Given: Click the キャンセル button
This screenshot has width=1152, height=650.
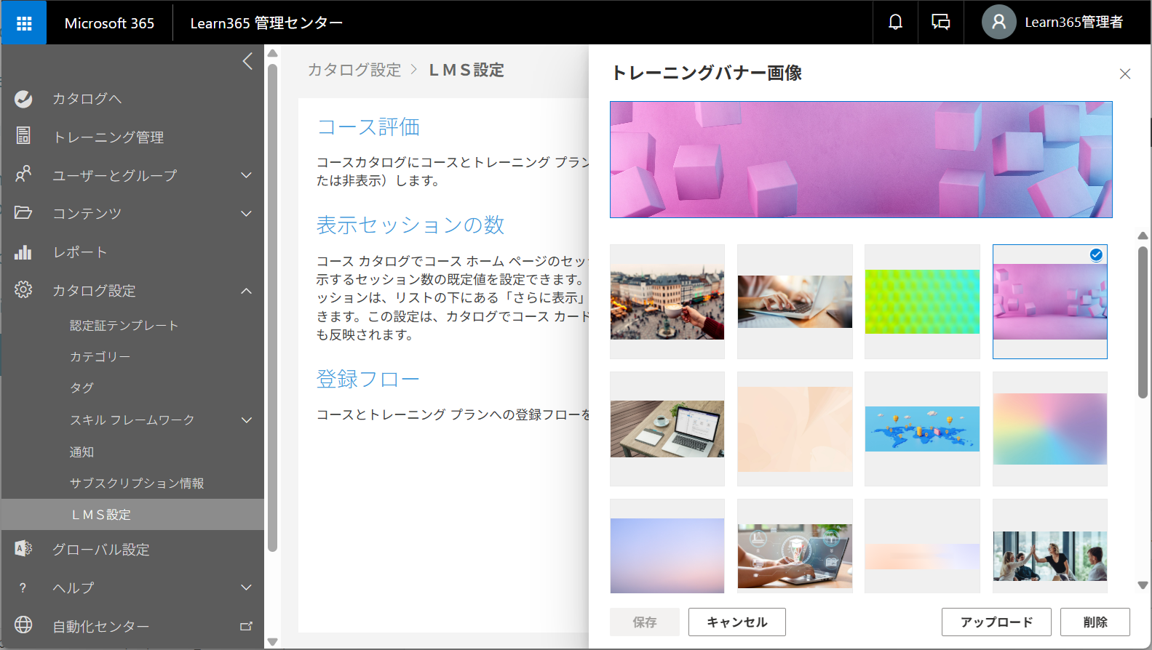Looking at the screenshot, I should pos(737,622).
